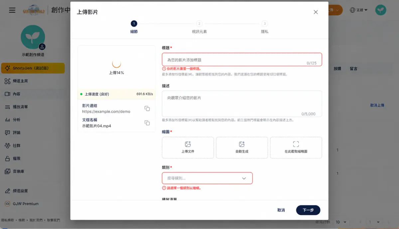Click 取消上傳 link behind the dialog
399x229 pixels.
click(377, 105)
